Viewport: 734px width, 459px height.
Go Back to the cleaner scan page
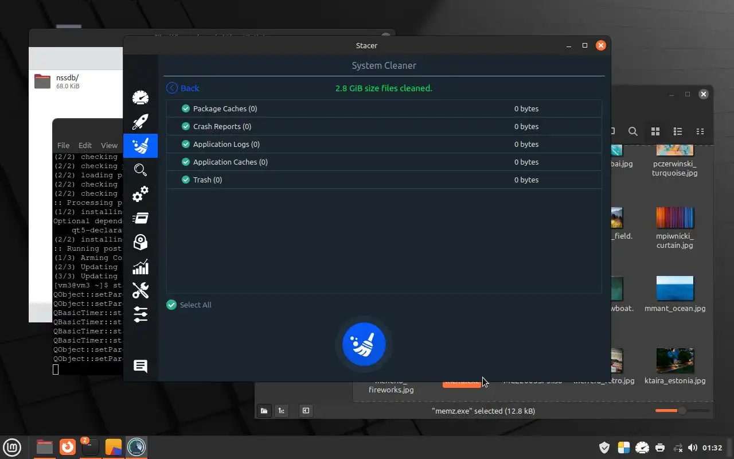coord(183,88)
